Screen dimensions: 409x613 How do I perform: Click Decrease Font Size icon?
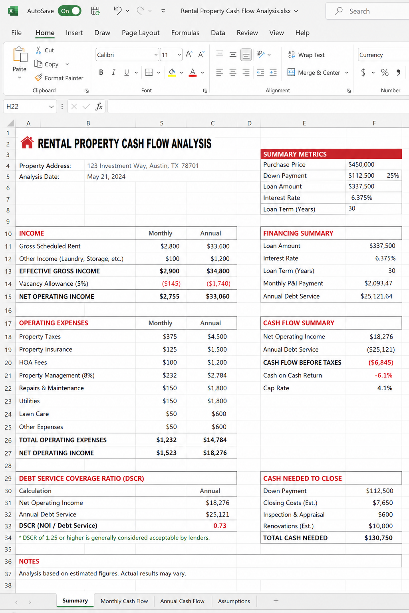click(x=201, y=54)
